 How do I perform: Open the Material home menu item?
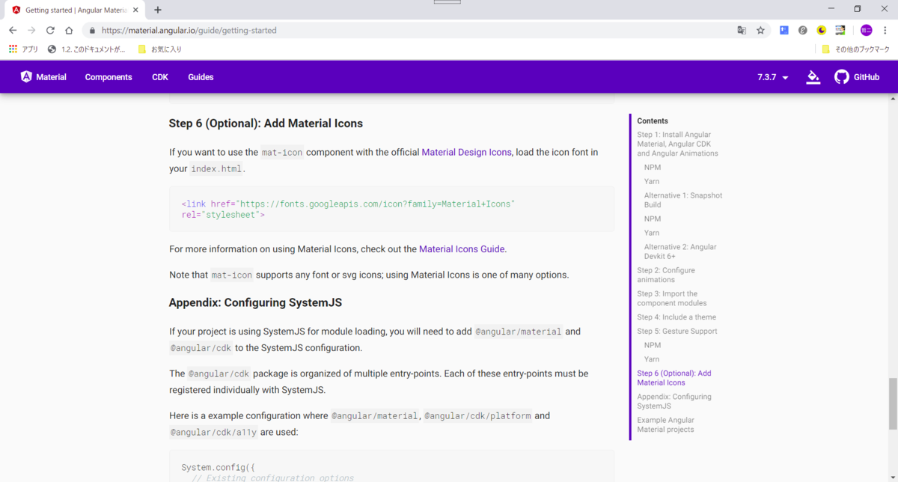tap(43, 77)
